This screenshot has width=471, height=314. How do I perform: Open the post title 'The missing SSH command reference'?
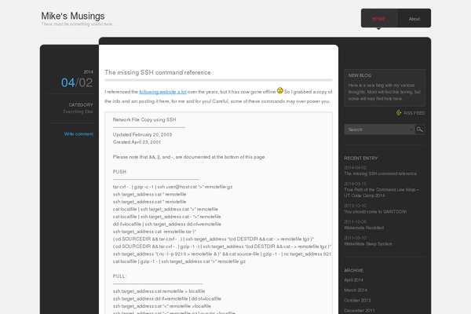point(158,72)
